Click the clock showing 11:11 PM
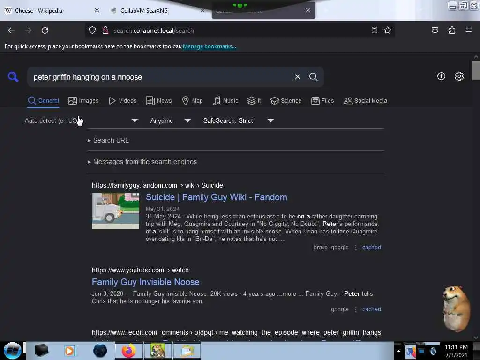The image size is (480, 360). click(456, 347)
